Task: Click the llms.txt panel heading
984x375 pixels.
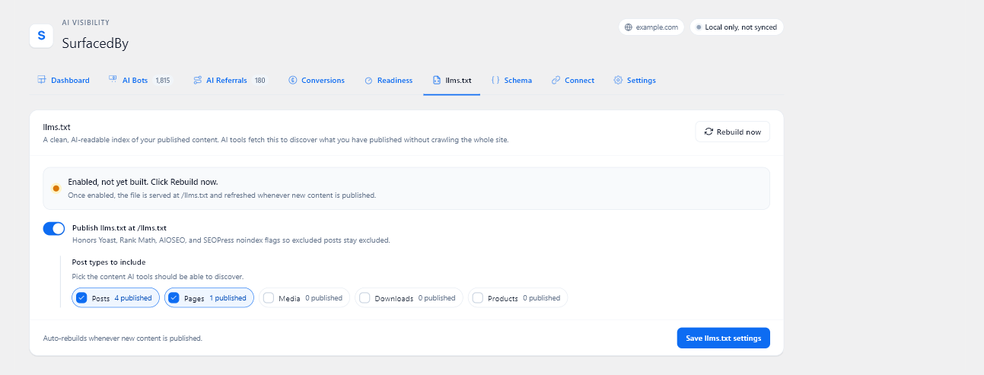Action: point(57,127)
